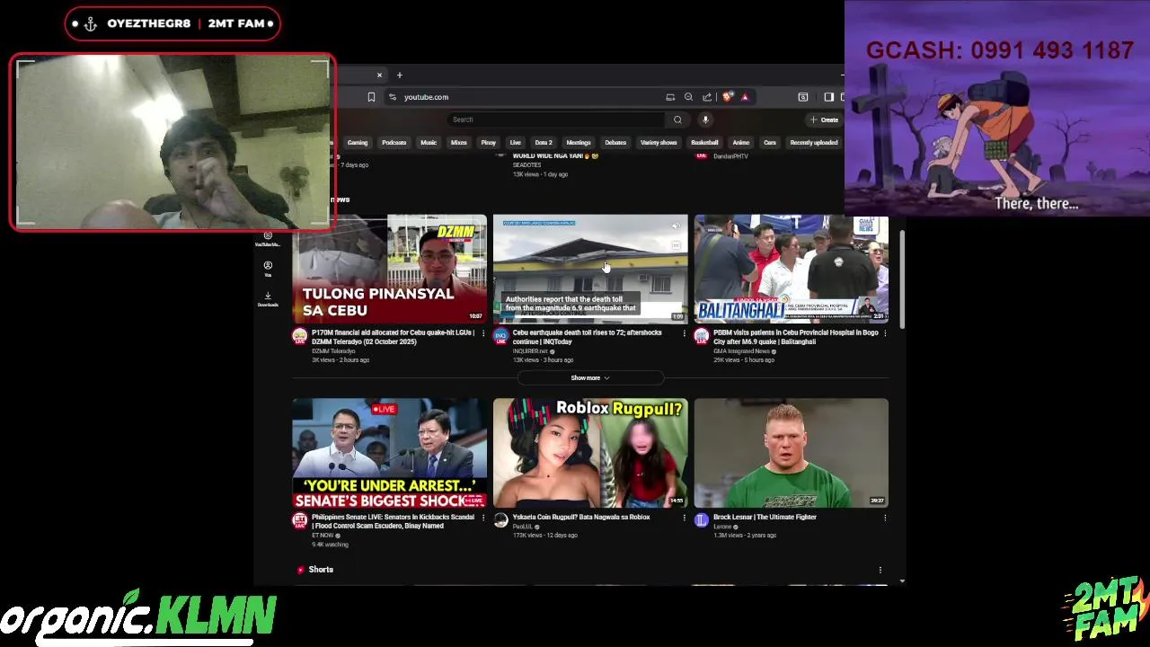Select the Podcasts filter chip
Image resolution: width=1150 pixels, height=647 pixels.
coord(394,143)
